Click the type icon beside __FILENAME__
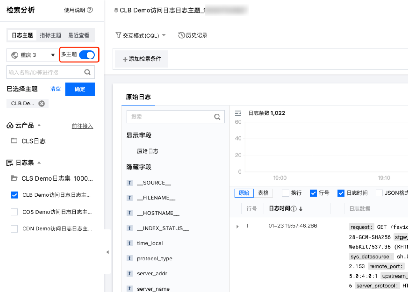The image size is (408, 292). pos(130,198)
